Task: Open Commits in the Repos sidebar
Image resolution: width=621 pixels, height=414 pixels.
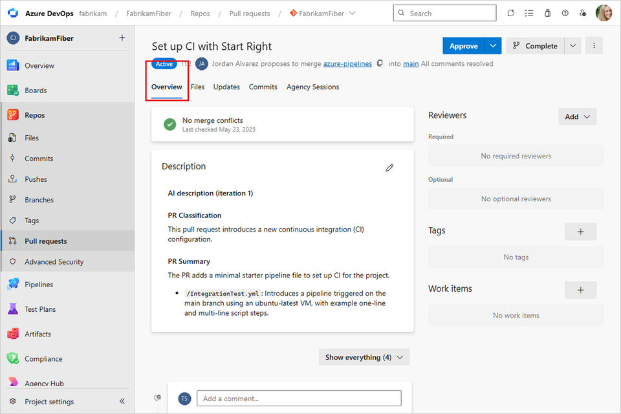Action: pos(39,158)
